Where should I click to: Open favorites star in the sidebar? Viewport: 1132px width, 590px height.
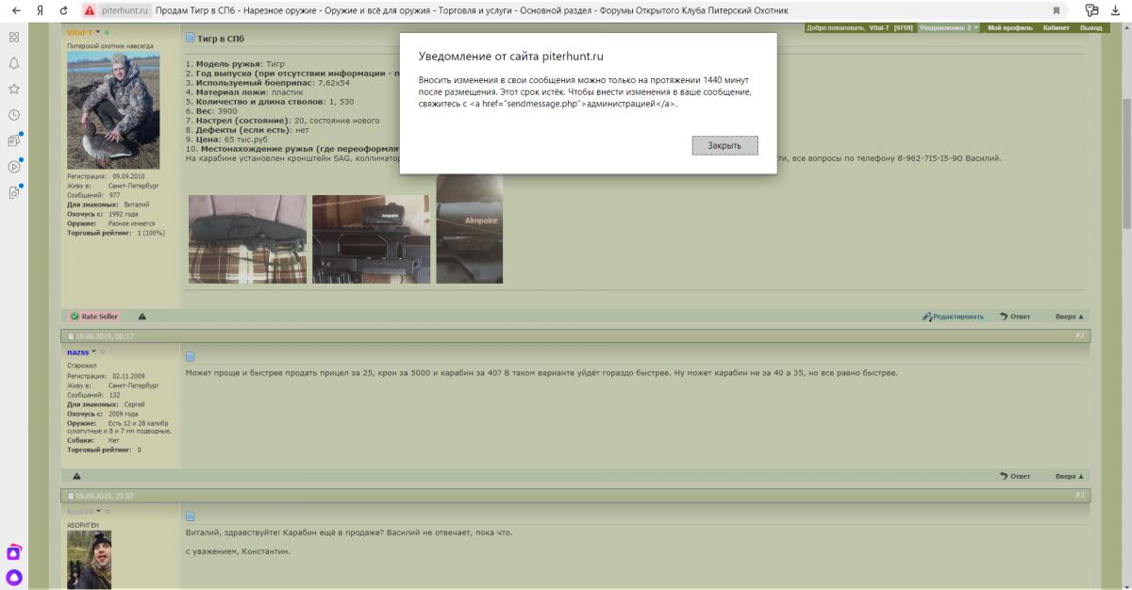pyautogui.click(x=14, y=89)
